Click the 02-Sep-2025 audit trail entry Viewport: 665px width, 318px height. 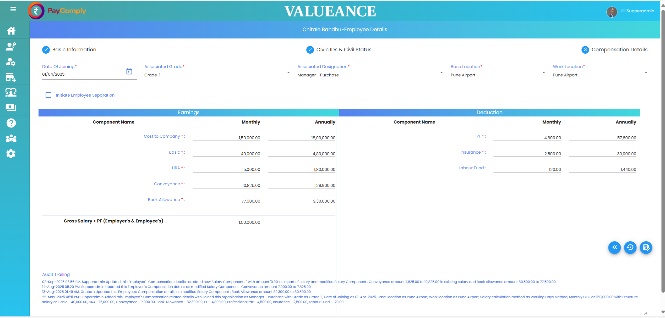pos(299,282)
